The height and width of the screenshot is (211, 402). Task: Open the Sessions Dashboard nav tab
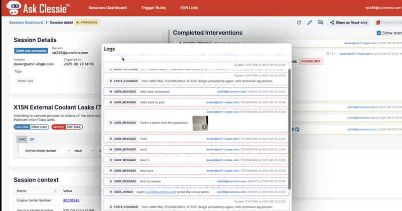pos(107,8)
